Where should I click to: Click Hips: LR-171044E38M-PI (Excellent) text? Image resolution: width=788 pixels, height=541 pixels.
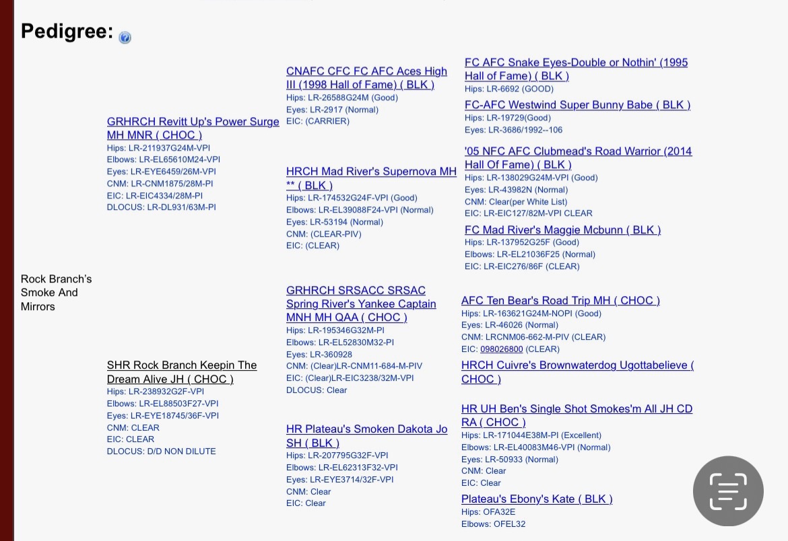(x=531, y=435)
